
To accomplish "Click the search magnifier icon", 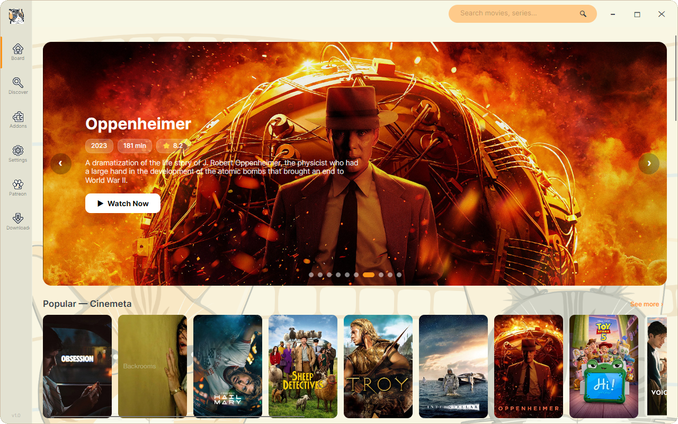I will tap(583, 14).
